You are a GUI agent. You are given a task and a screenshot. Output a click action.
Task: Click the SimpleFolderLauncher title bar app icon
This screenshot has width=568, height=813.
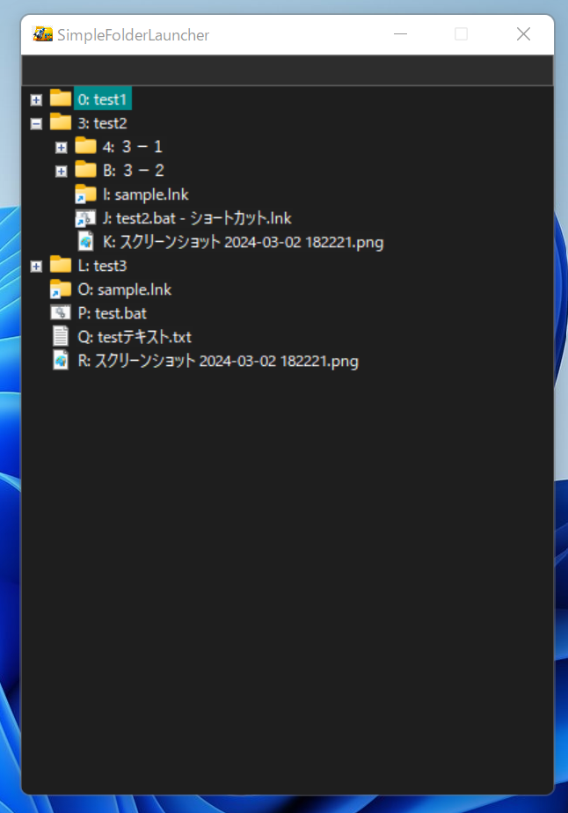click(42, 34)
